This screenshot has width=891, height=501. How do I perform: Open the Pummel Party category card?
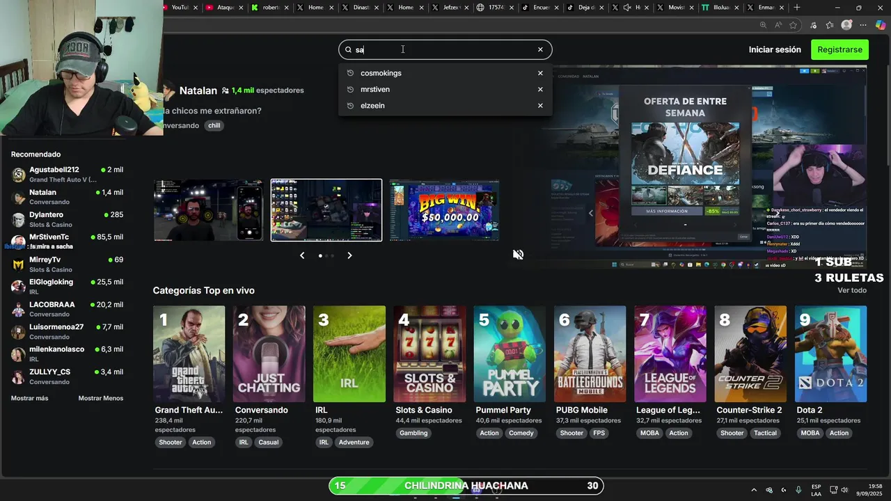510,353
